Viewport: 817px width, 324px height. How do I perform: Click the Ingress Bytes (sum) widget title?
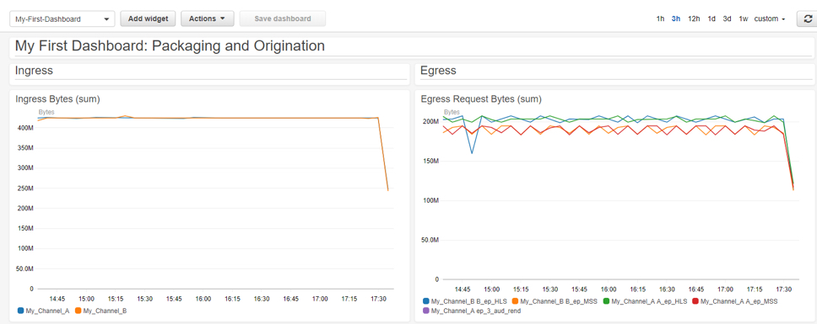57,98
